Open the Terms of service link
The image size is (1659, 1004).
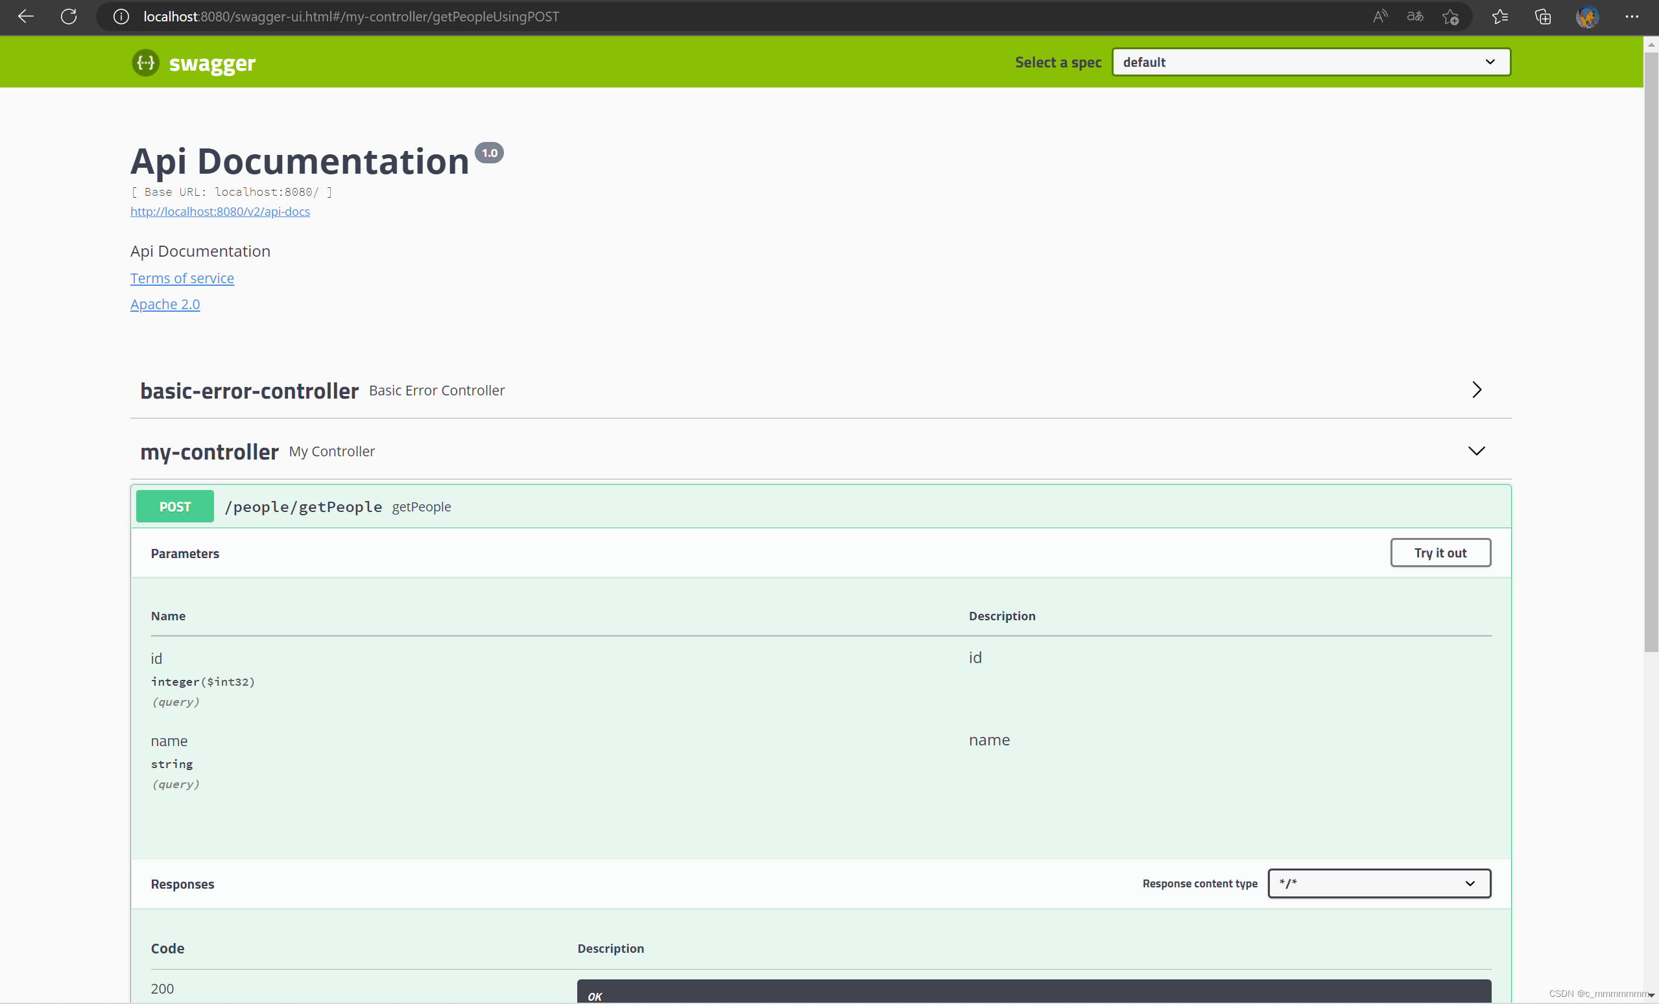pos(182,278)
